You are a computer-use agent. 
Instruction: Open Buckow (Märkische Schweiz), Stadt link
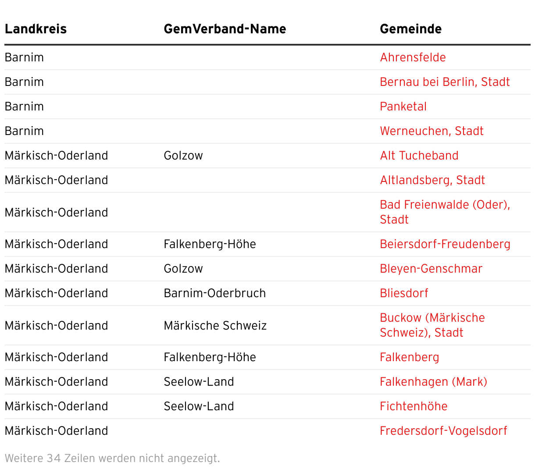coord(432,318)
